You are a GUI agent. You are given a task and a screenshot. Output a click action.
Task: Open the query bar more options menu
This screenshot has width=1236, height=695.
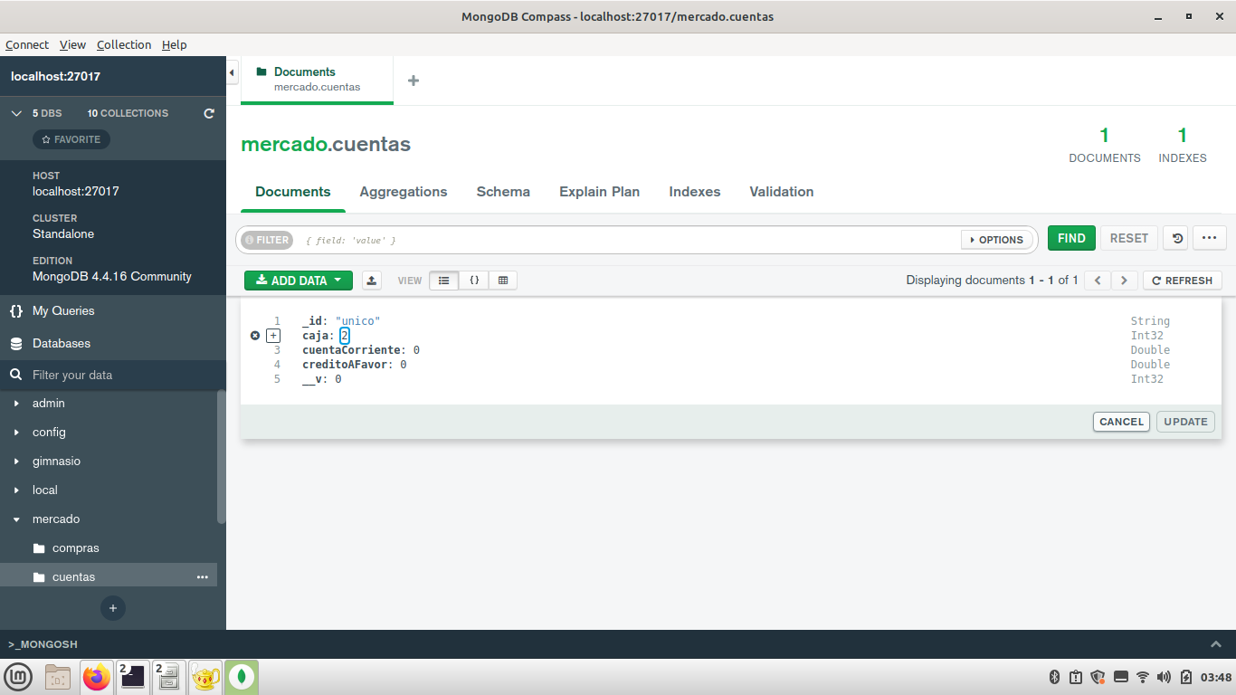coord(1210,238)
